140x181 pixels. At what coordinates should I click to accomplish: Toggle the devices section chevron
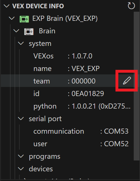(21, 169)
